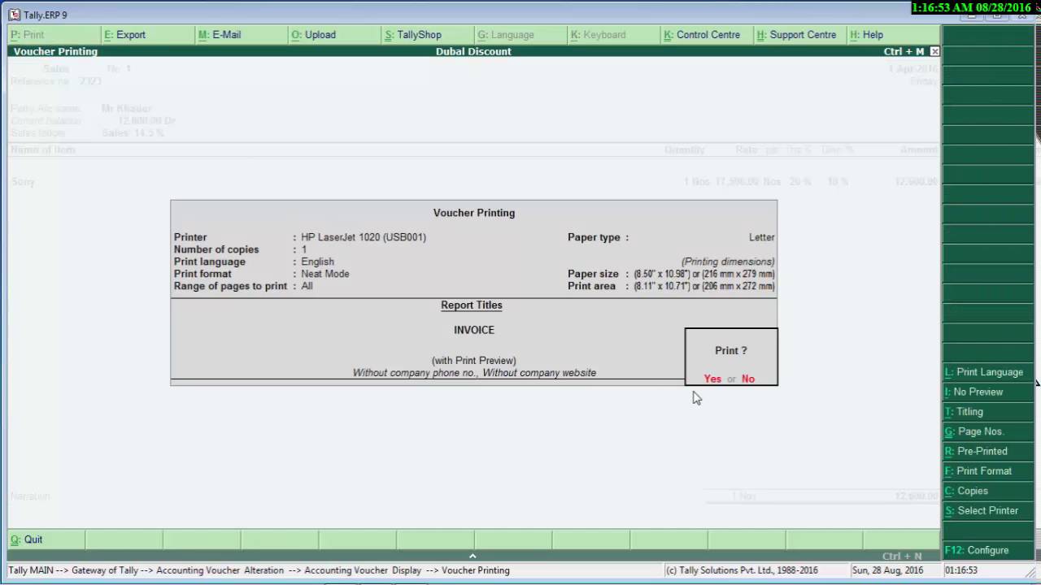Image resolution: width=1041 pixels, height=585 pixels.
Task: Open F12 Configure
Action: [987, 550]
